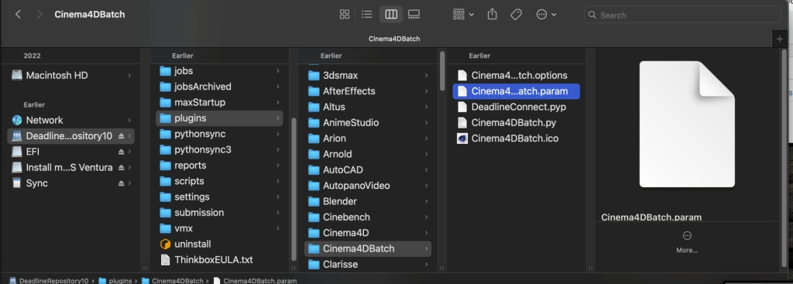The height and width of the screenshot is (284, 793).
Task: Open the settings folder
Action: (219, 197)
